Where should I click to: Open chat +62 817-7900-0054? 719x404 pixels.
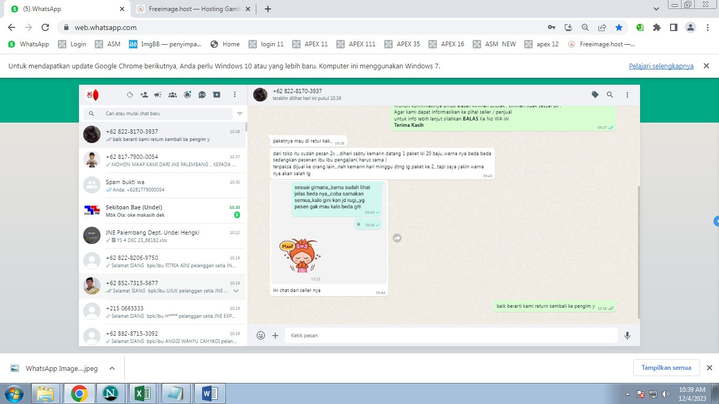(x=162, y=160)
